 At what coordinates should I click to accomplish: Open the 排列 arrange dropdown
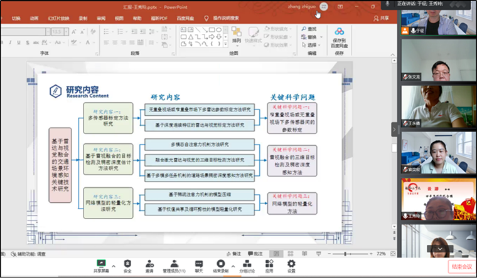[237, 40]
